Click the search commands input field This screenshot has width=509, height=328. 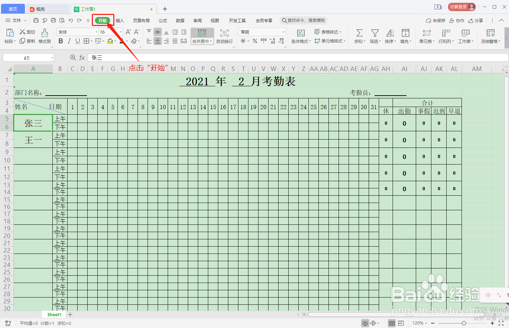click(304, 20)
